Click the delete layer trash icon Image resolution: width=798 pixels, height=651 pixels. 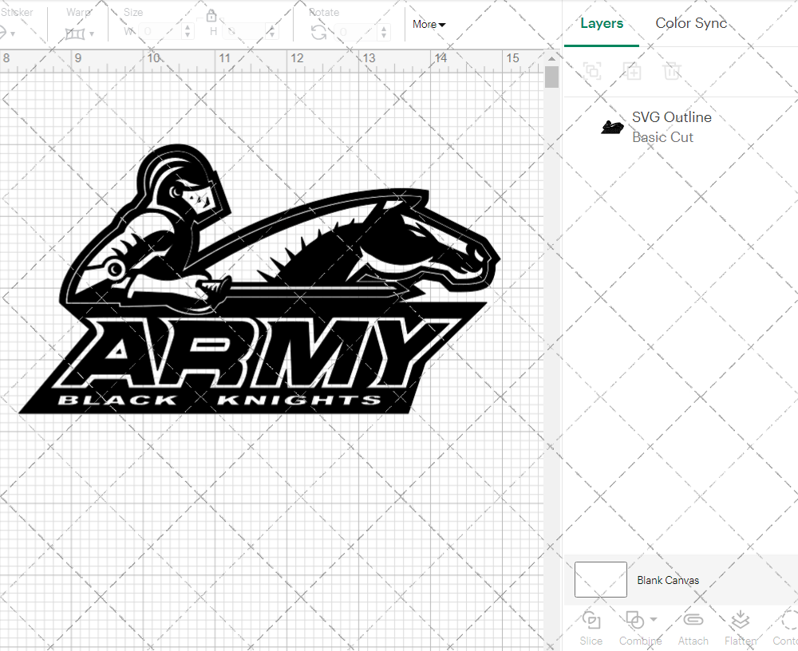[x=673, y=71]
